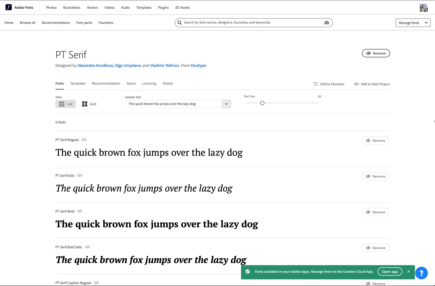The height and width of the screenshot is (286, 435).
Task: Open Photos in Adobe top bar
Action: 51,8
